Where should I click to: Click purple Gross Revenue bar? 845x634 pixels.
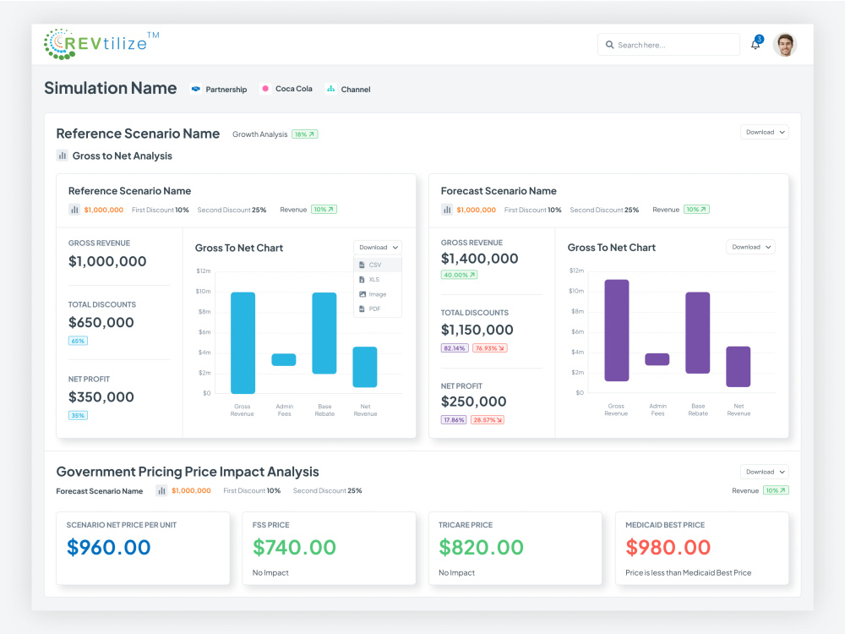617,331
